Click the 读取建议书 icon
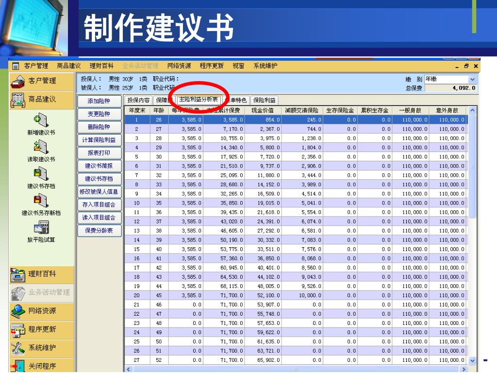This screenshot has width=497, height=373. 41,147
